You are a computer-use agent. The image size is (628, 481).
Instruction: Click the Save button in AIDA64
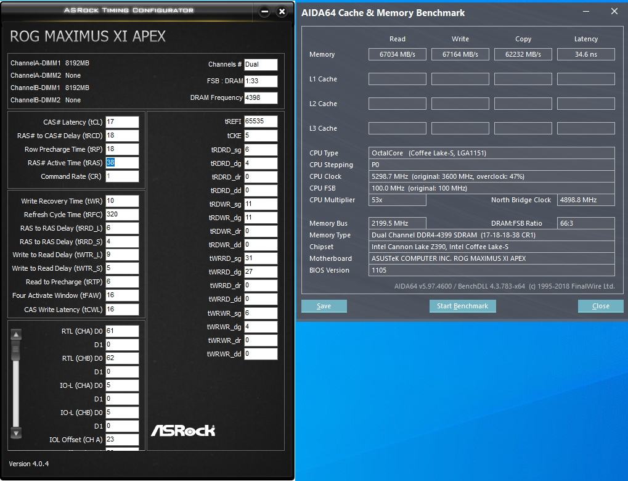coord(324,306)
